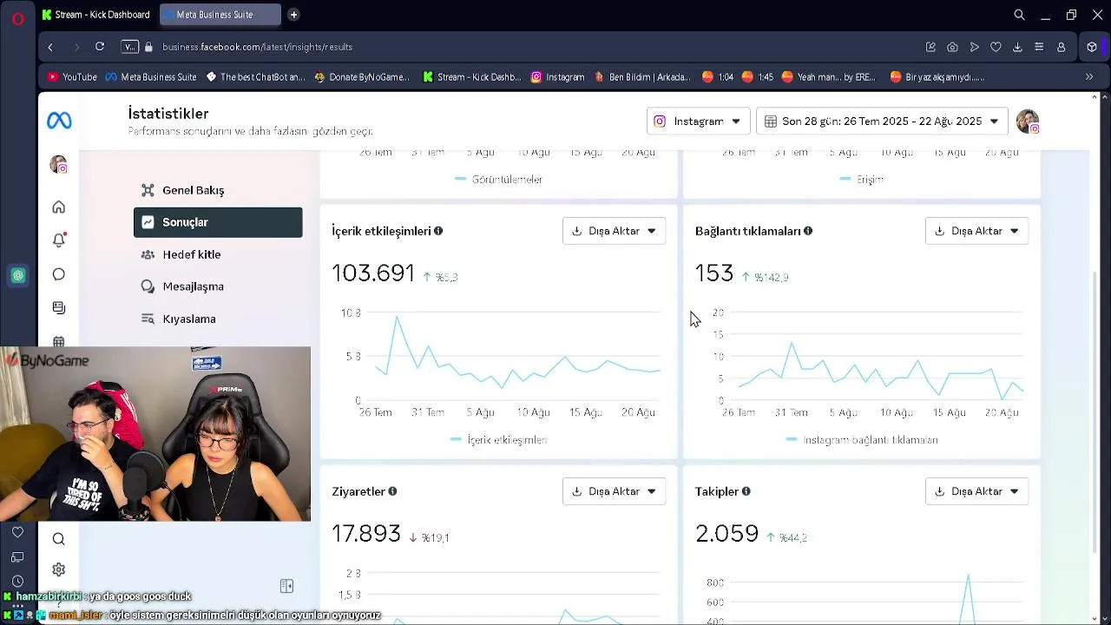
Task: Open search magnifier in Meta sidebar
Action: (x=58, y=539)
